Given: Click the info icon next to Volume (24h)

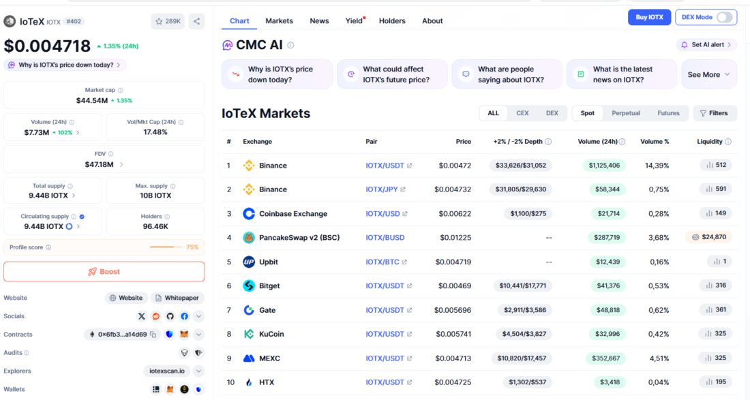Looking at the screenshot, I should point(72,123).
